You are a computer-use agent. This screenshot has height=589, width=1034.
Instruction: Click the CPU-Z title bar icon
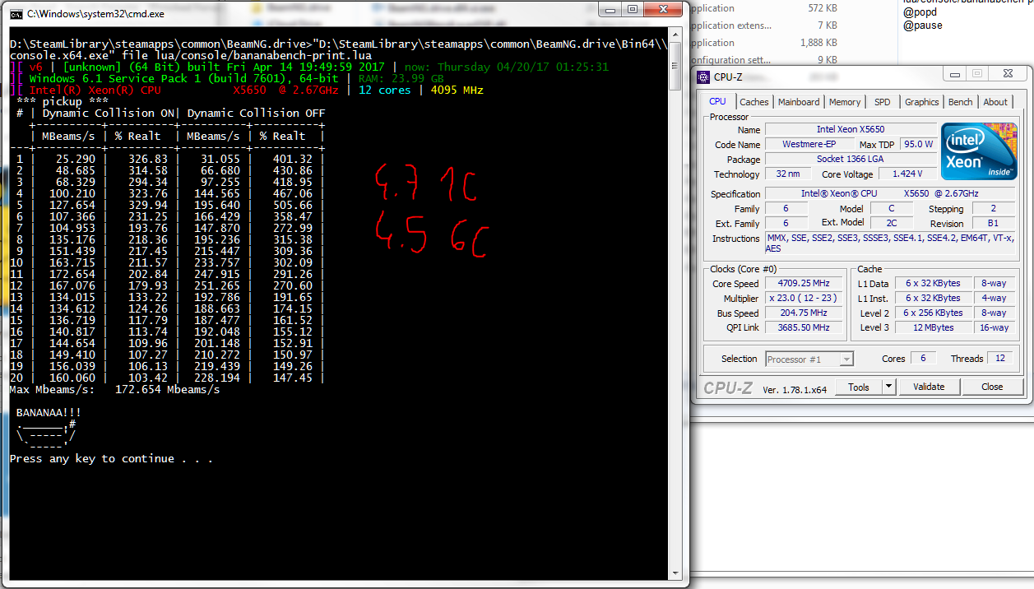703,77
